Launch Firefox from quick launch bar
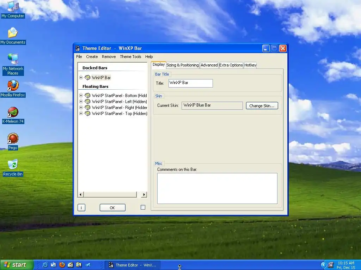The image size is (361, 270). pos(62,265)
